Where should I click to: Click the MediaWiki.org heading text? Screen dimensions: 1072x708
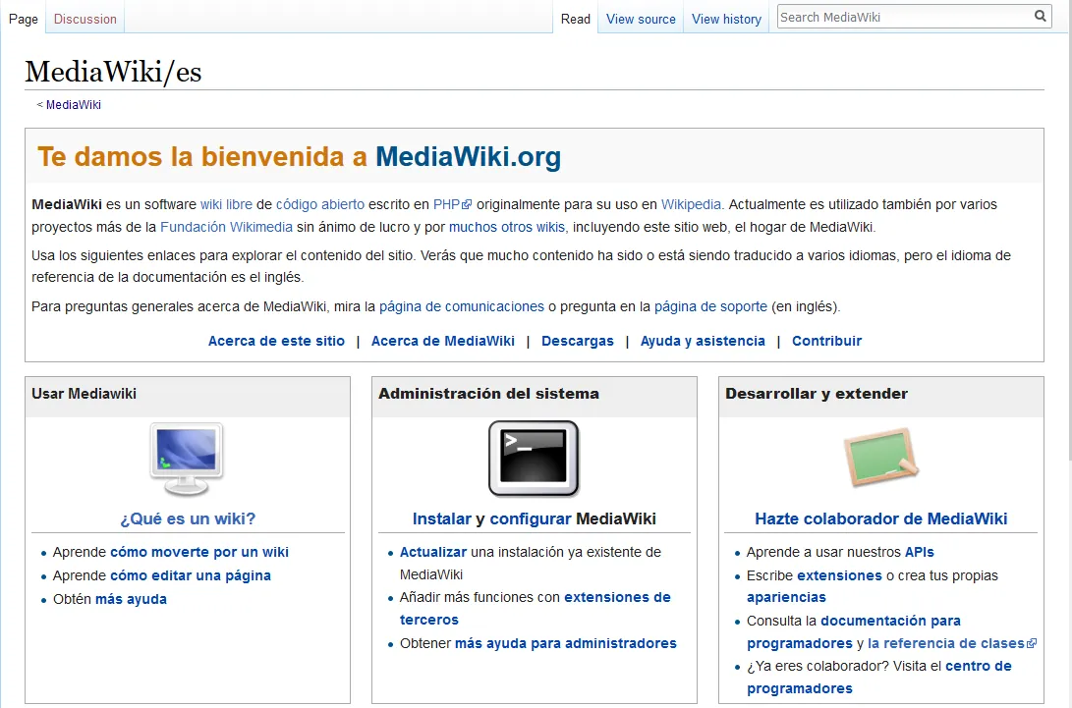tap(469, 156)
